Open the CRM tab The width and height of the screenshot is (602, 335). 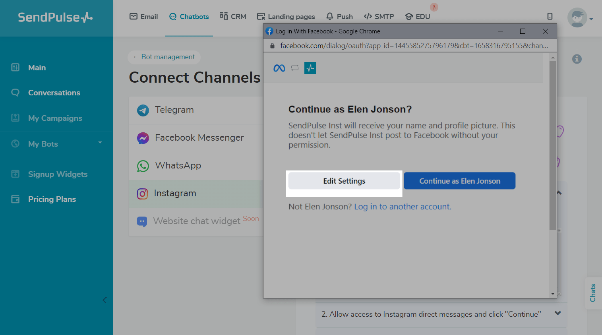pyautogui.click(x=233, y=17)
